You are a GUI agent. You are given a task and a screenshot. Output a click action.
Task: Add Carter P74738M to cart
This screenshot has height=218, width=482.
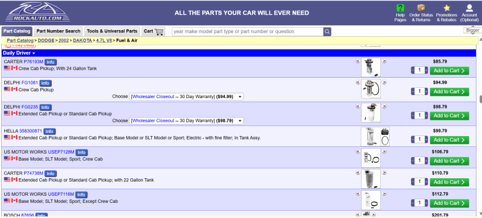tap(449, 182)
